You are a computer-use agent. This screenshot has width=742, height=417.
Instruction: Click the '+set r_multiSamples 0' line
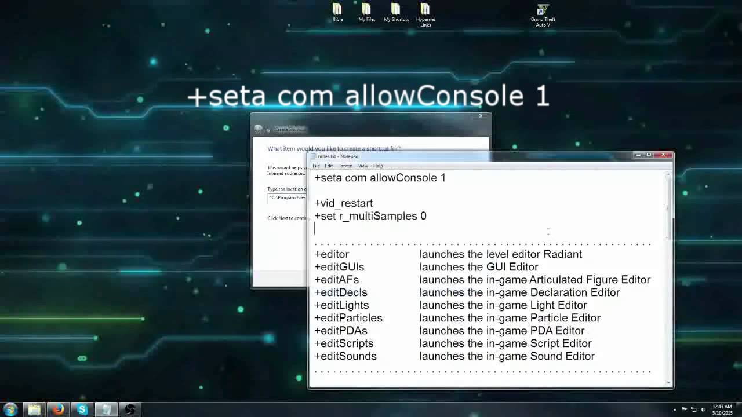coord(370,216)
